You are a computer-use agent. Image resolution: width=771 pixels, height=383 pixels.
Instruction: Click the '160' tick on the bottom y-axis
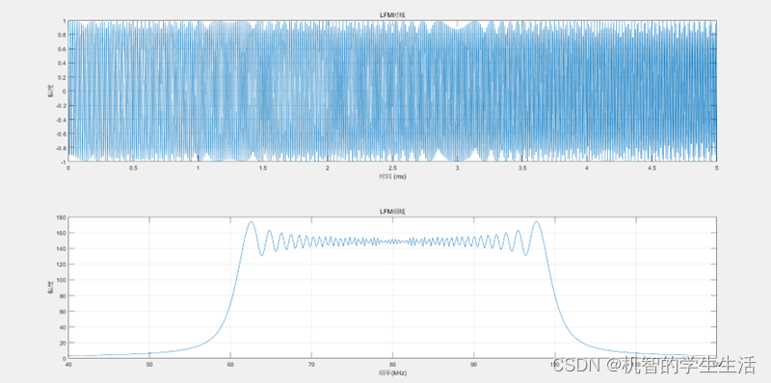62,233
